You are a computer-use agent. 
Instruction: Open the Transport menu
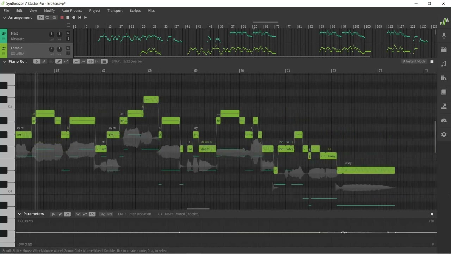[x=115, y=11]
